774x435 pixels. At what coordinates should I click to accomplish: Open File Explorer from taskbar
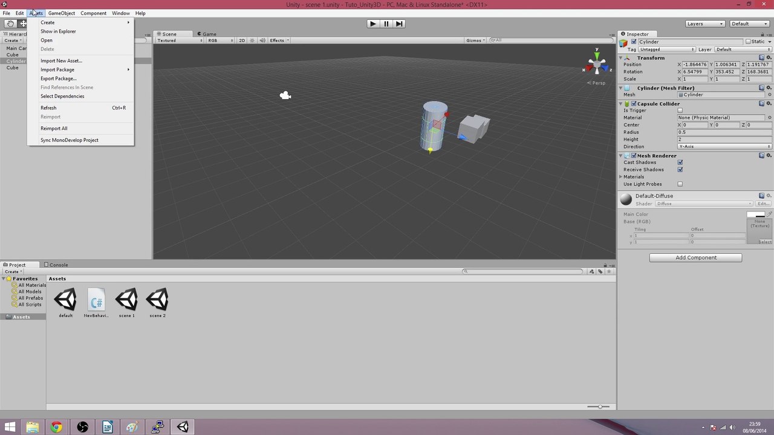(32, 427)
